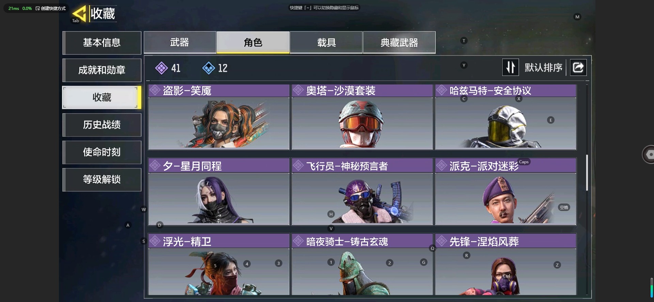The height and width of the screenshot is (302, 654).
Task: Toggle the sort order arrows icon
Action: (x=510, y=67)
